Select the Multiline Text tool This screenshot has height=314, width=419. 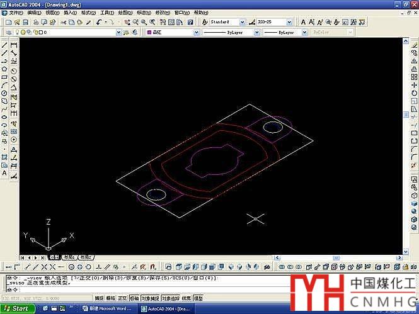4,172
